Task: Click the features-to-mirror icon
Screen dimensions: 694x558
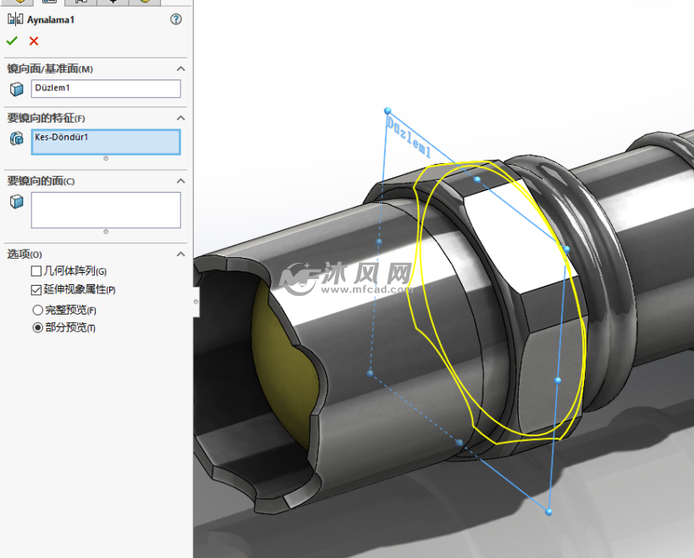Action: (17, 139)
